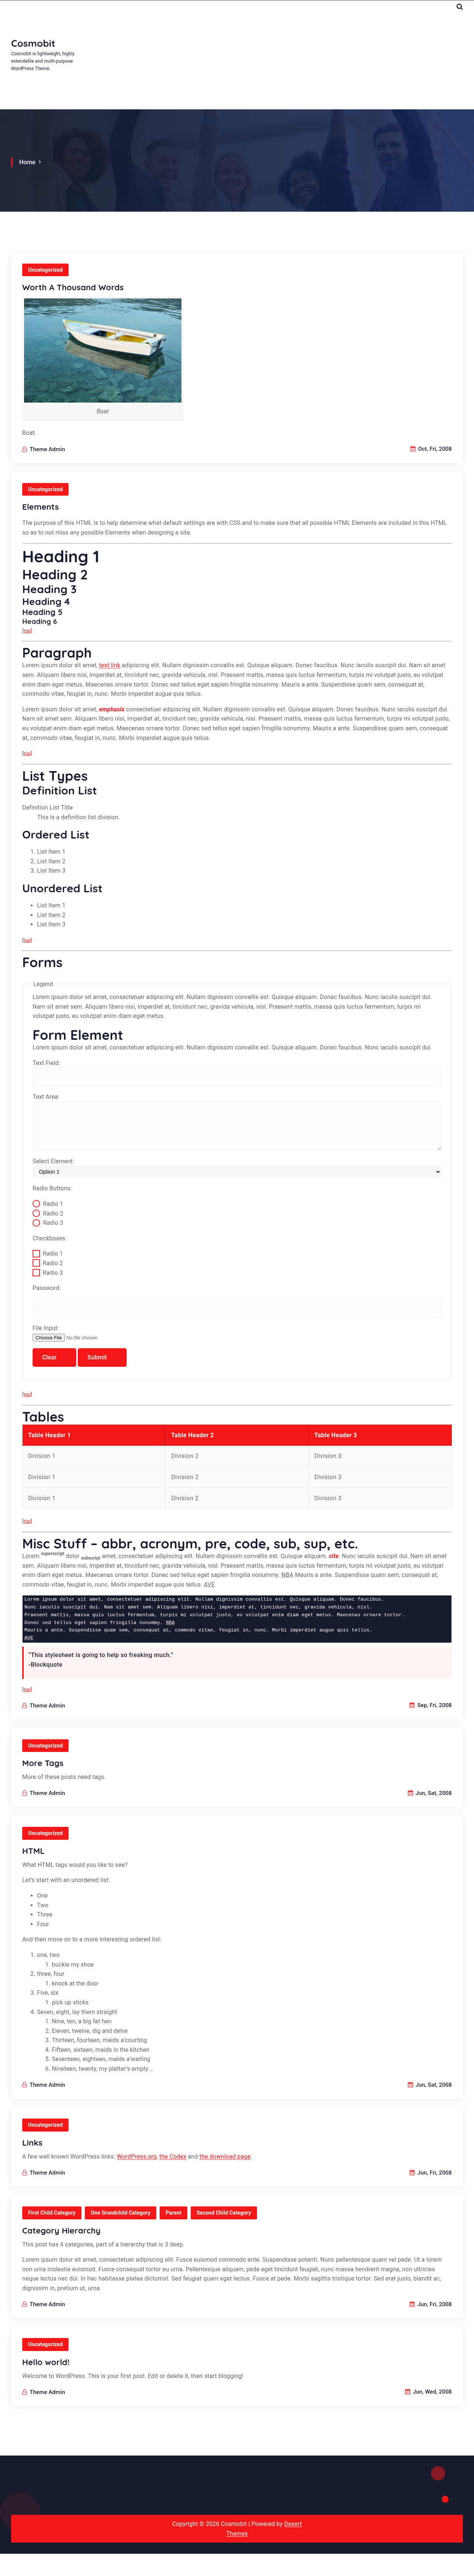Follow the download page link
The image size is (474, 2576).
[225, 2157]
